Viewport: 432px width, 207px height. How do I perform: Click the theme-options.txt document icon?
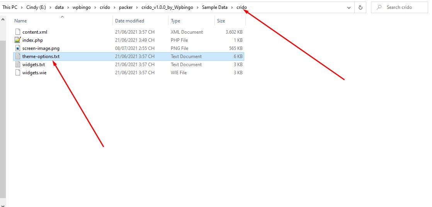[18, 56]
